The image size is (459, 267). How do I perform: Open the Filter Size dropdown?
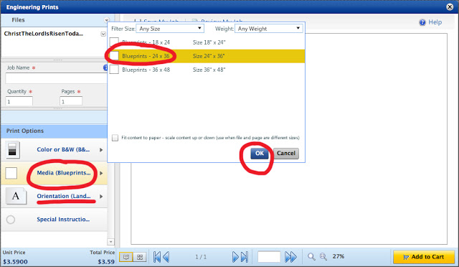(170, 29)
